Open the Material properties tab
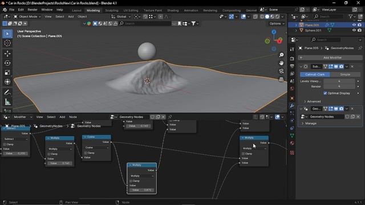 (x=292, y=143)
